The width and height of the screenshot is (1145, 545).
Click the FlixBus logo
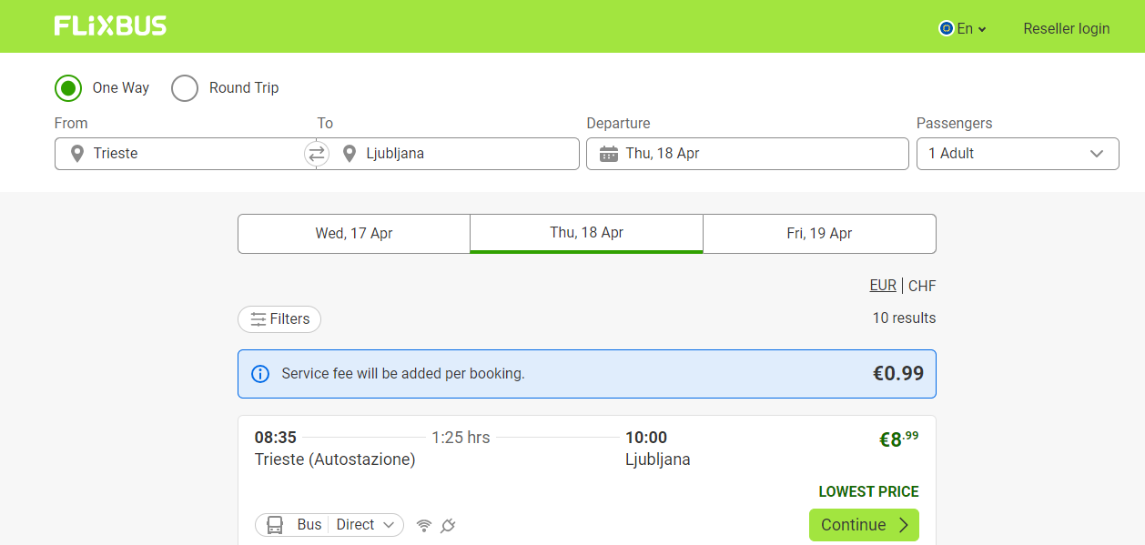click(110, 26)
